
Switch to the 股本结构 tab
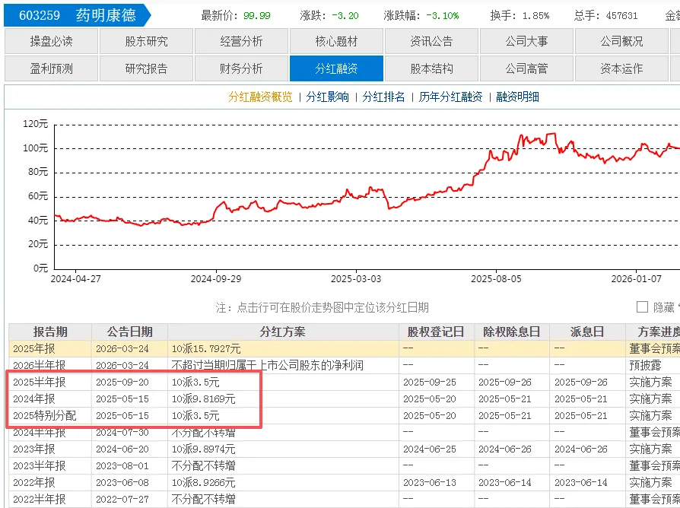coord(431,68)
